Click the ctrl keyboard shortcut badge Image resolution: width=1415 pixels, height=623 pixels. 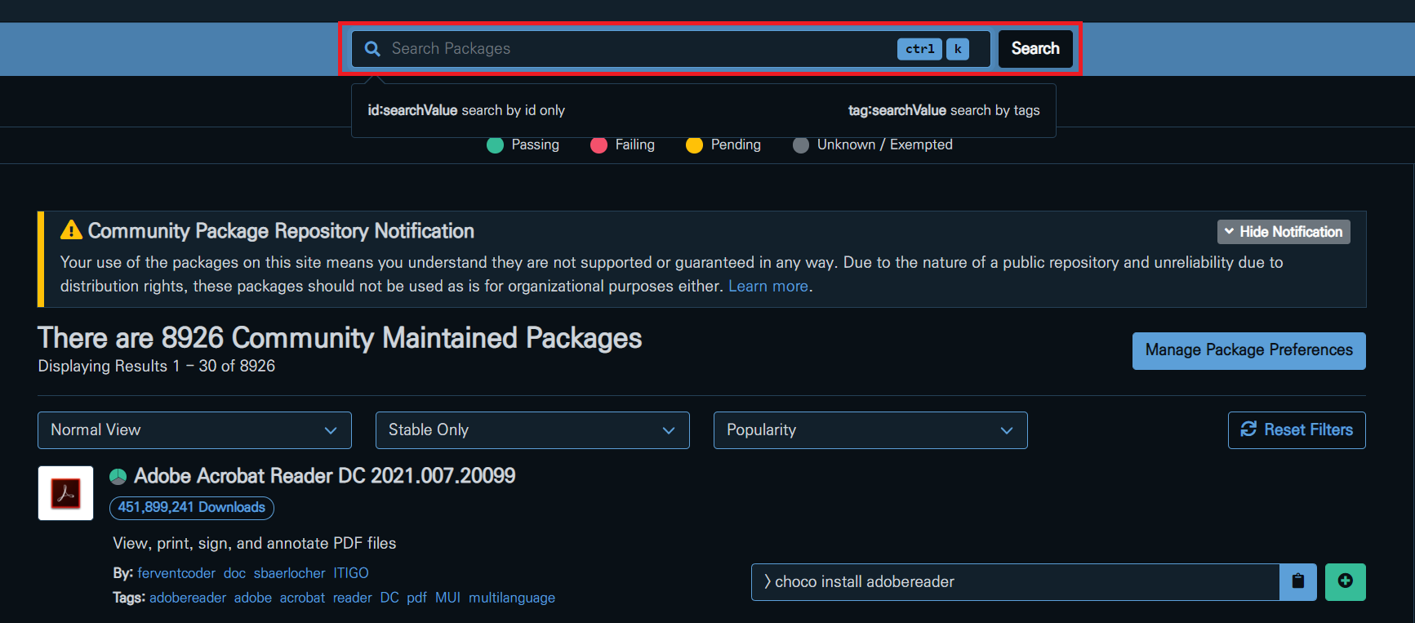pos(919,49)
